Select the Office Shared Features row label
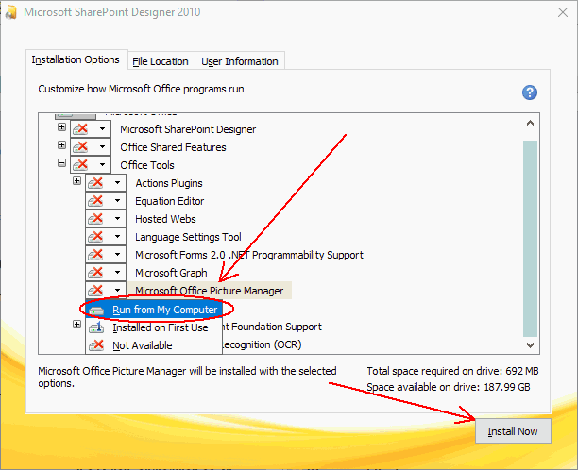Image resolution: width=578 pixels, height=470 pixels. 173,147
